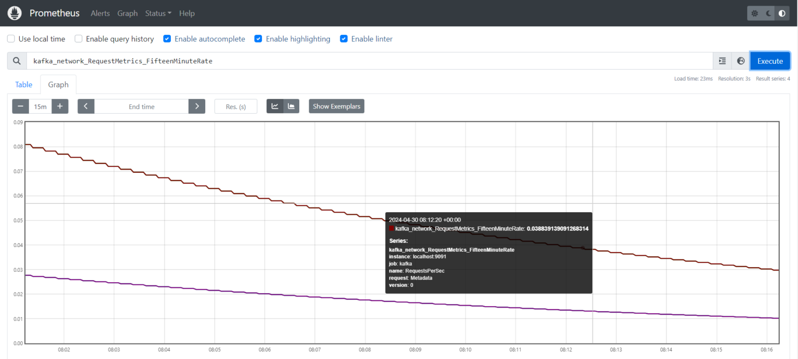Screen dimensions: 798x359
Task: Click the Execute button
Action: coord(770,61)
